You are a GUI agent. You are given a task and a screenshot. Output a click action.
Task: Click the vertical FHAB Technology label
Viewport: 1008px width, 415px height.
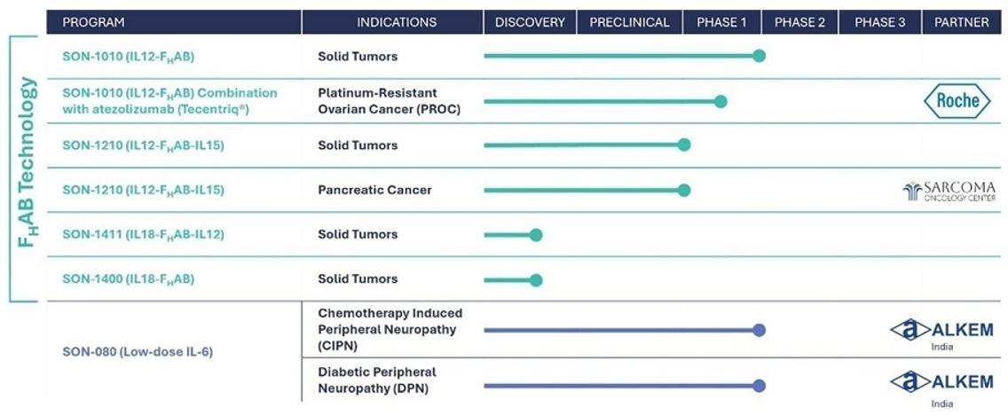click(29, 161)
